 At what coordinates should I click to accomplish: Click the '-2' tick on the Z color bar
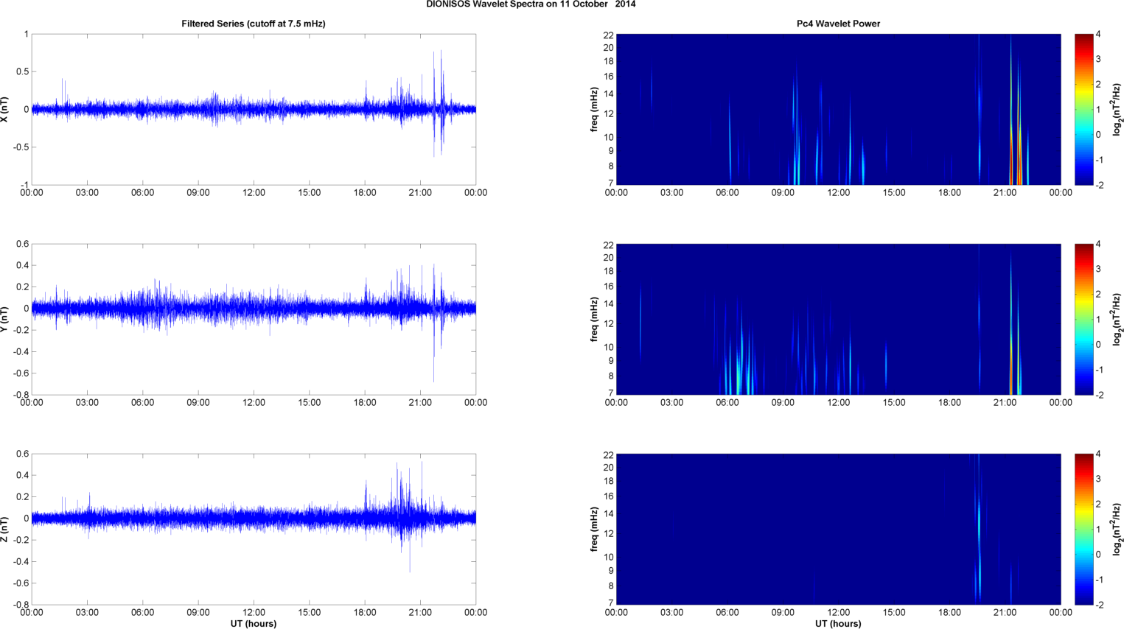[1100, 605]
